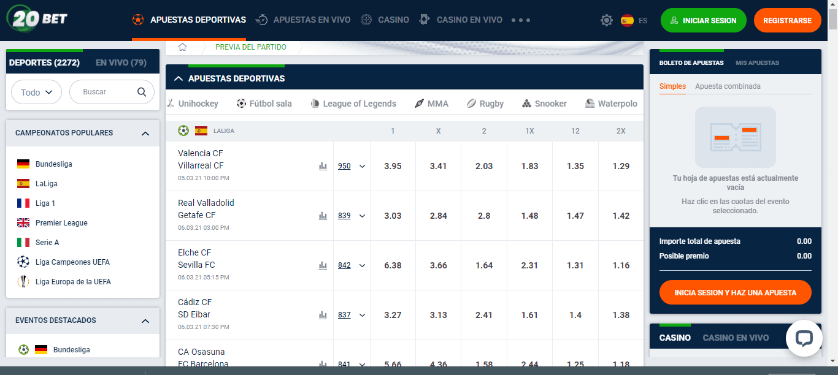
Task: Open the Premier League championship link
Action: 61,223
